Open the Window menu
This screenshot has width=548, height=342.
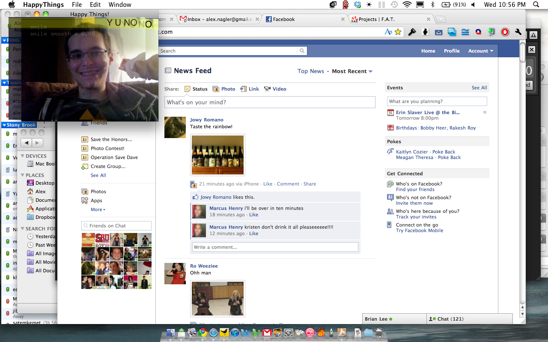coord(120,5)
